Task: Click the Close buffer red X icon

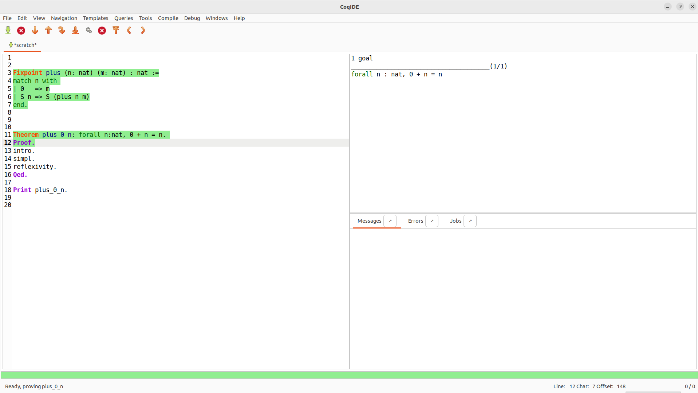Action: [x=21, y=31]
